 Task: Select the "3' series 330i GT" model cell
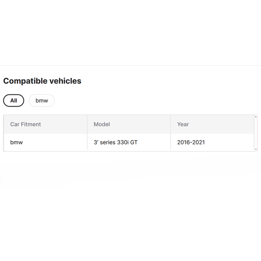click(115, 142)
